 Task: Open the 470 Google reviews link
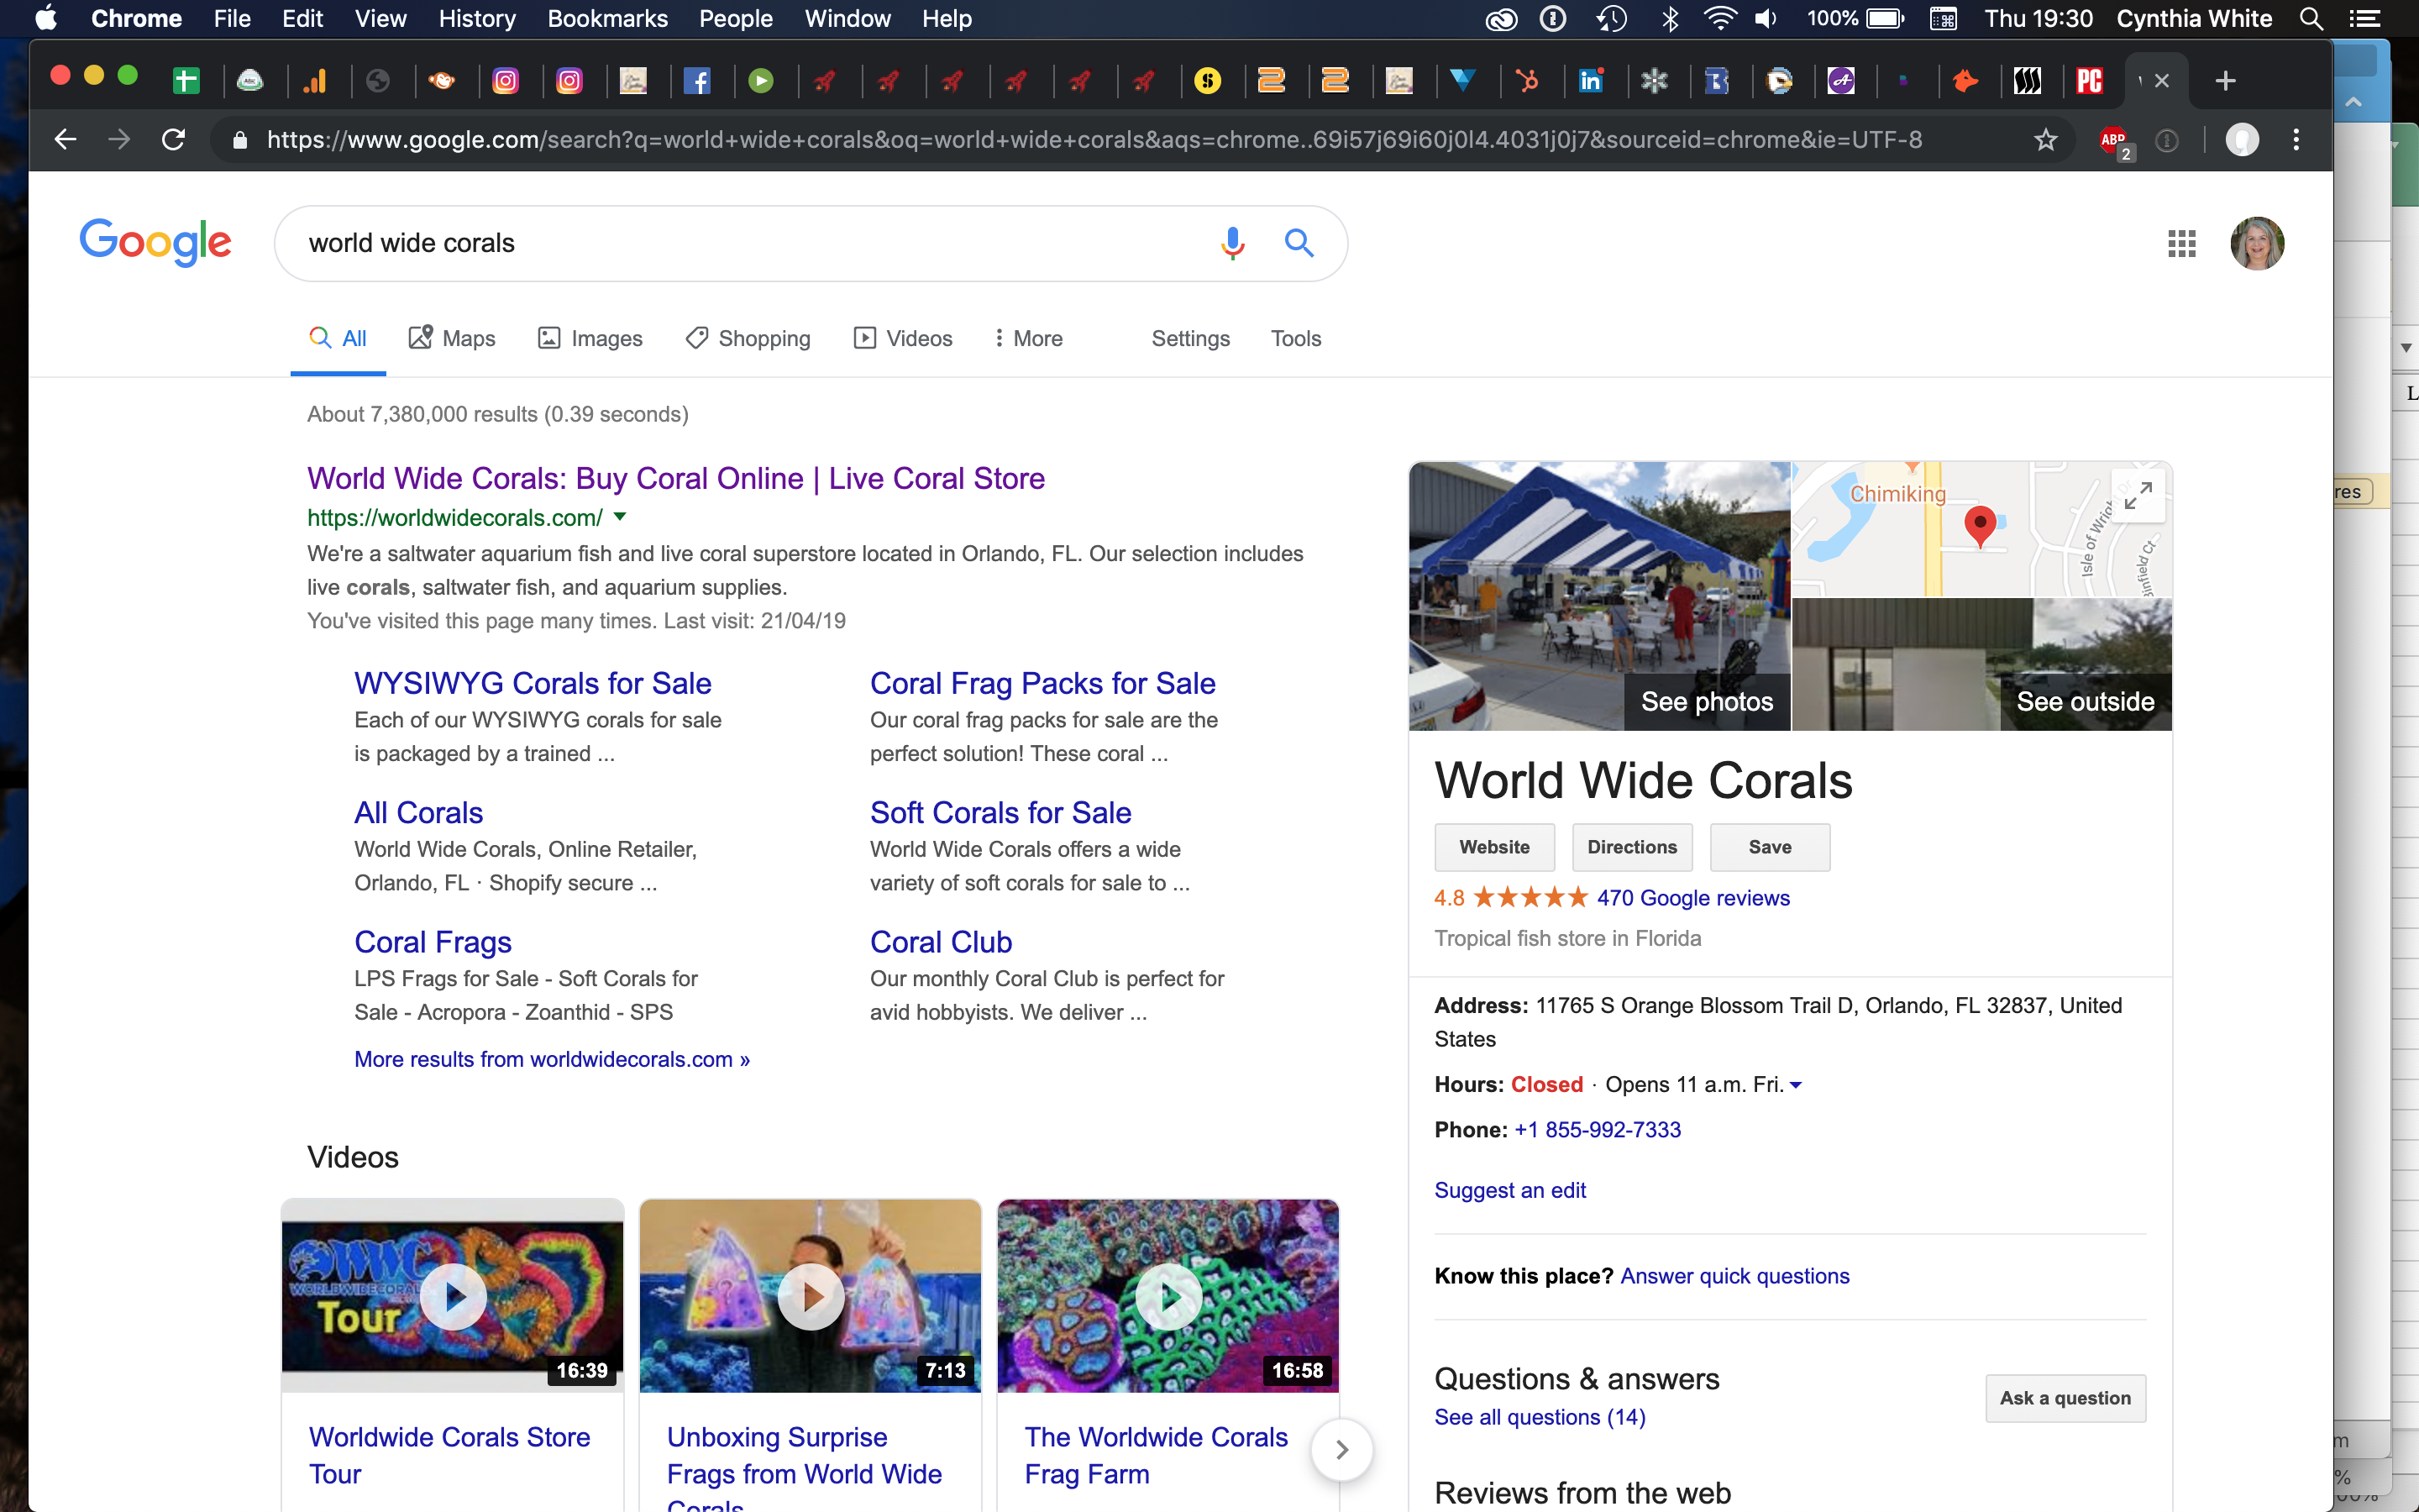click(x=1693, y=898)
